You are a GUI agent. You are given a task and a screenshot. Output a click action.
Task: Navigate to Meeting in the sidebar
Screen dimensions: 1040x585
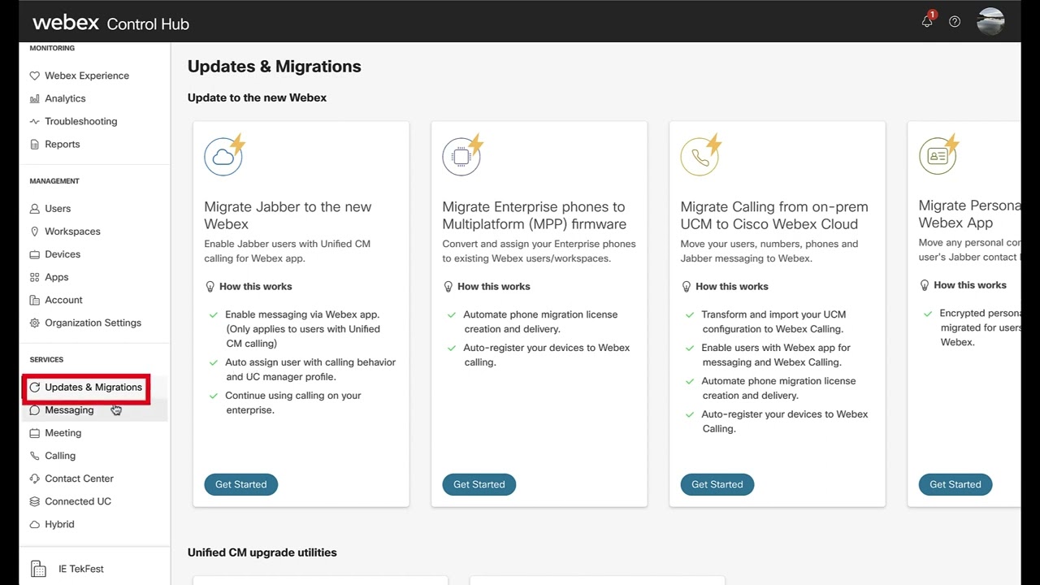coord(63,433)
